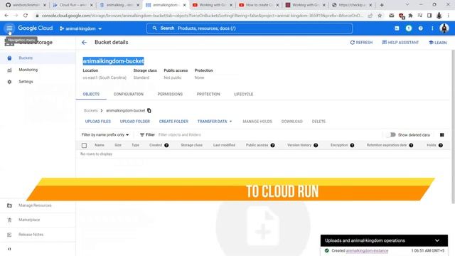455x256 pixels.
Task: Activate Cloud Shell icon in header
Action: [x=397, y=28]
